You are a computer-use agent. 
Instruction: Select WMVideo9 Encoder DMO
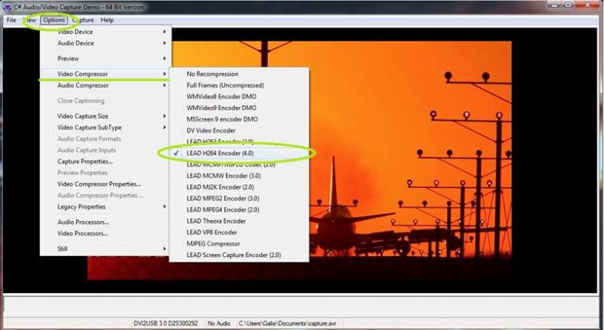221,108
